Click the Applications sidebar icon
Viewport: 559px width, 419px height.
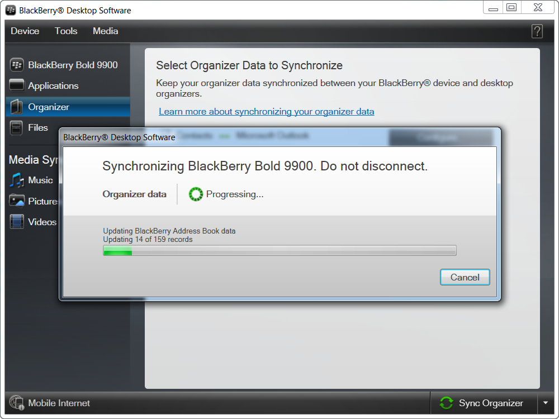[x=17, y=85]
